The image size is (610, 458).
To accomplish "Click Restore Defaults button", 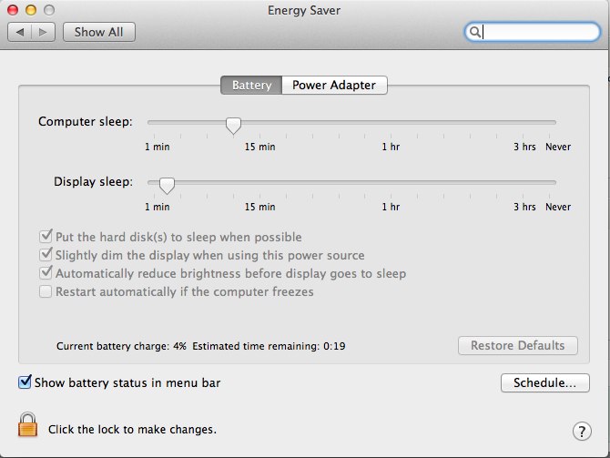I will [x=518, y=345].
